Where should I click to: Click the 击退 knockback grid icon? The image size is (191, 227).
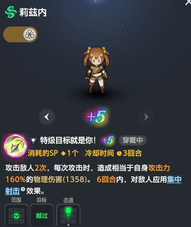coord(68,215)
